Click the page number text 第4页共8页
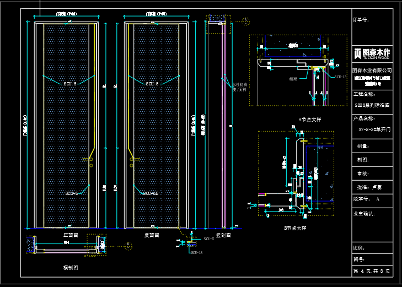Screen dimensions: 402x287 click(x=372, y=271)
